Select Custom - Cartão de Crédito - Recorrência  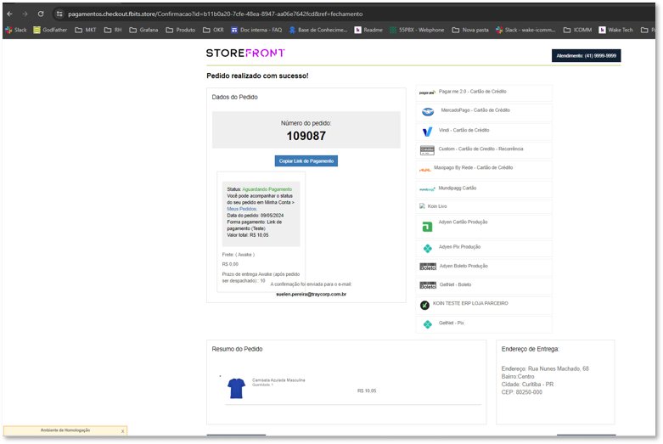point(484,150)
